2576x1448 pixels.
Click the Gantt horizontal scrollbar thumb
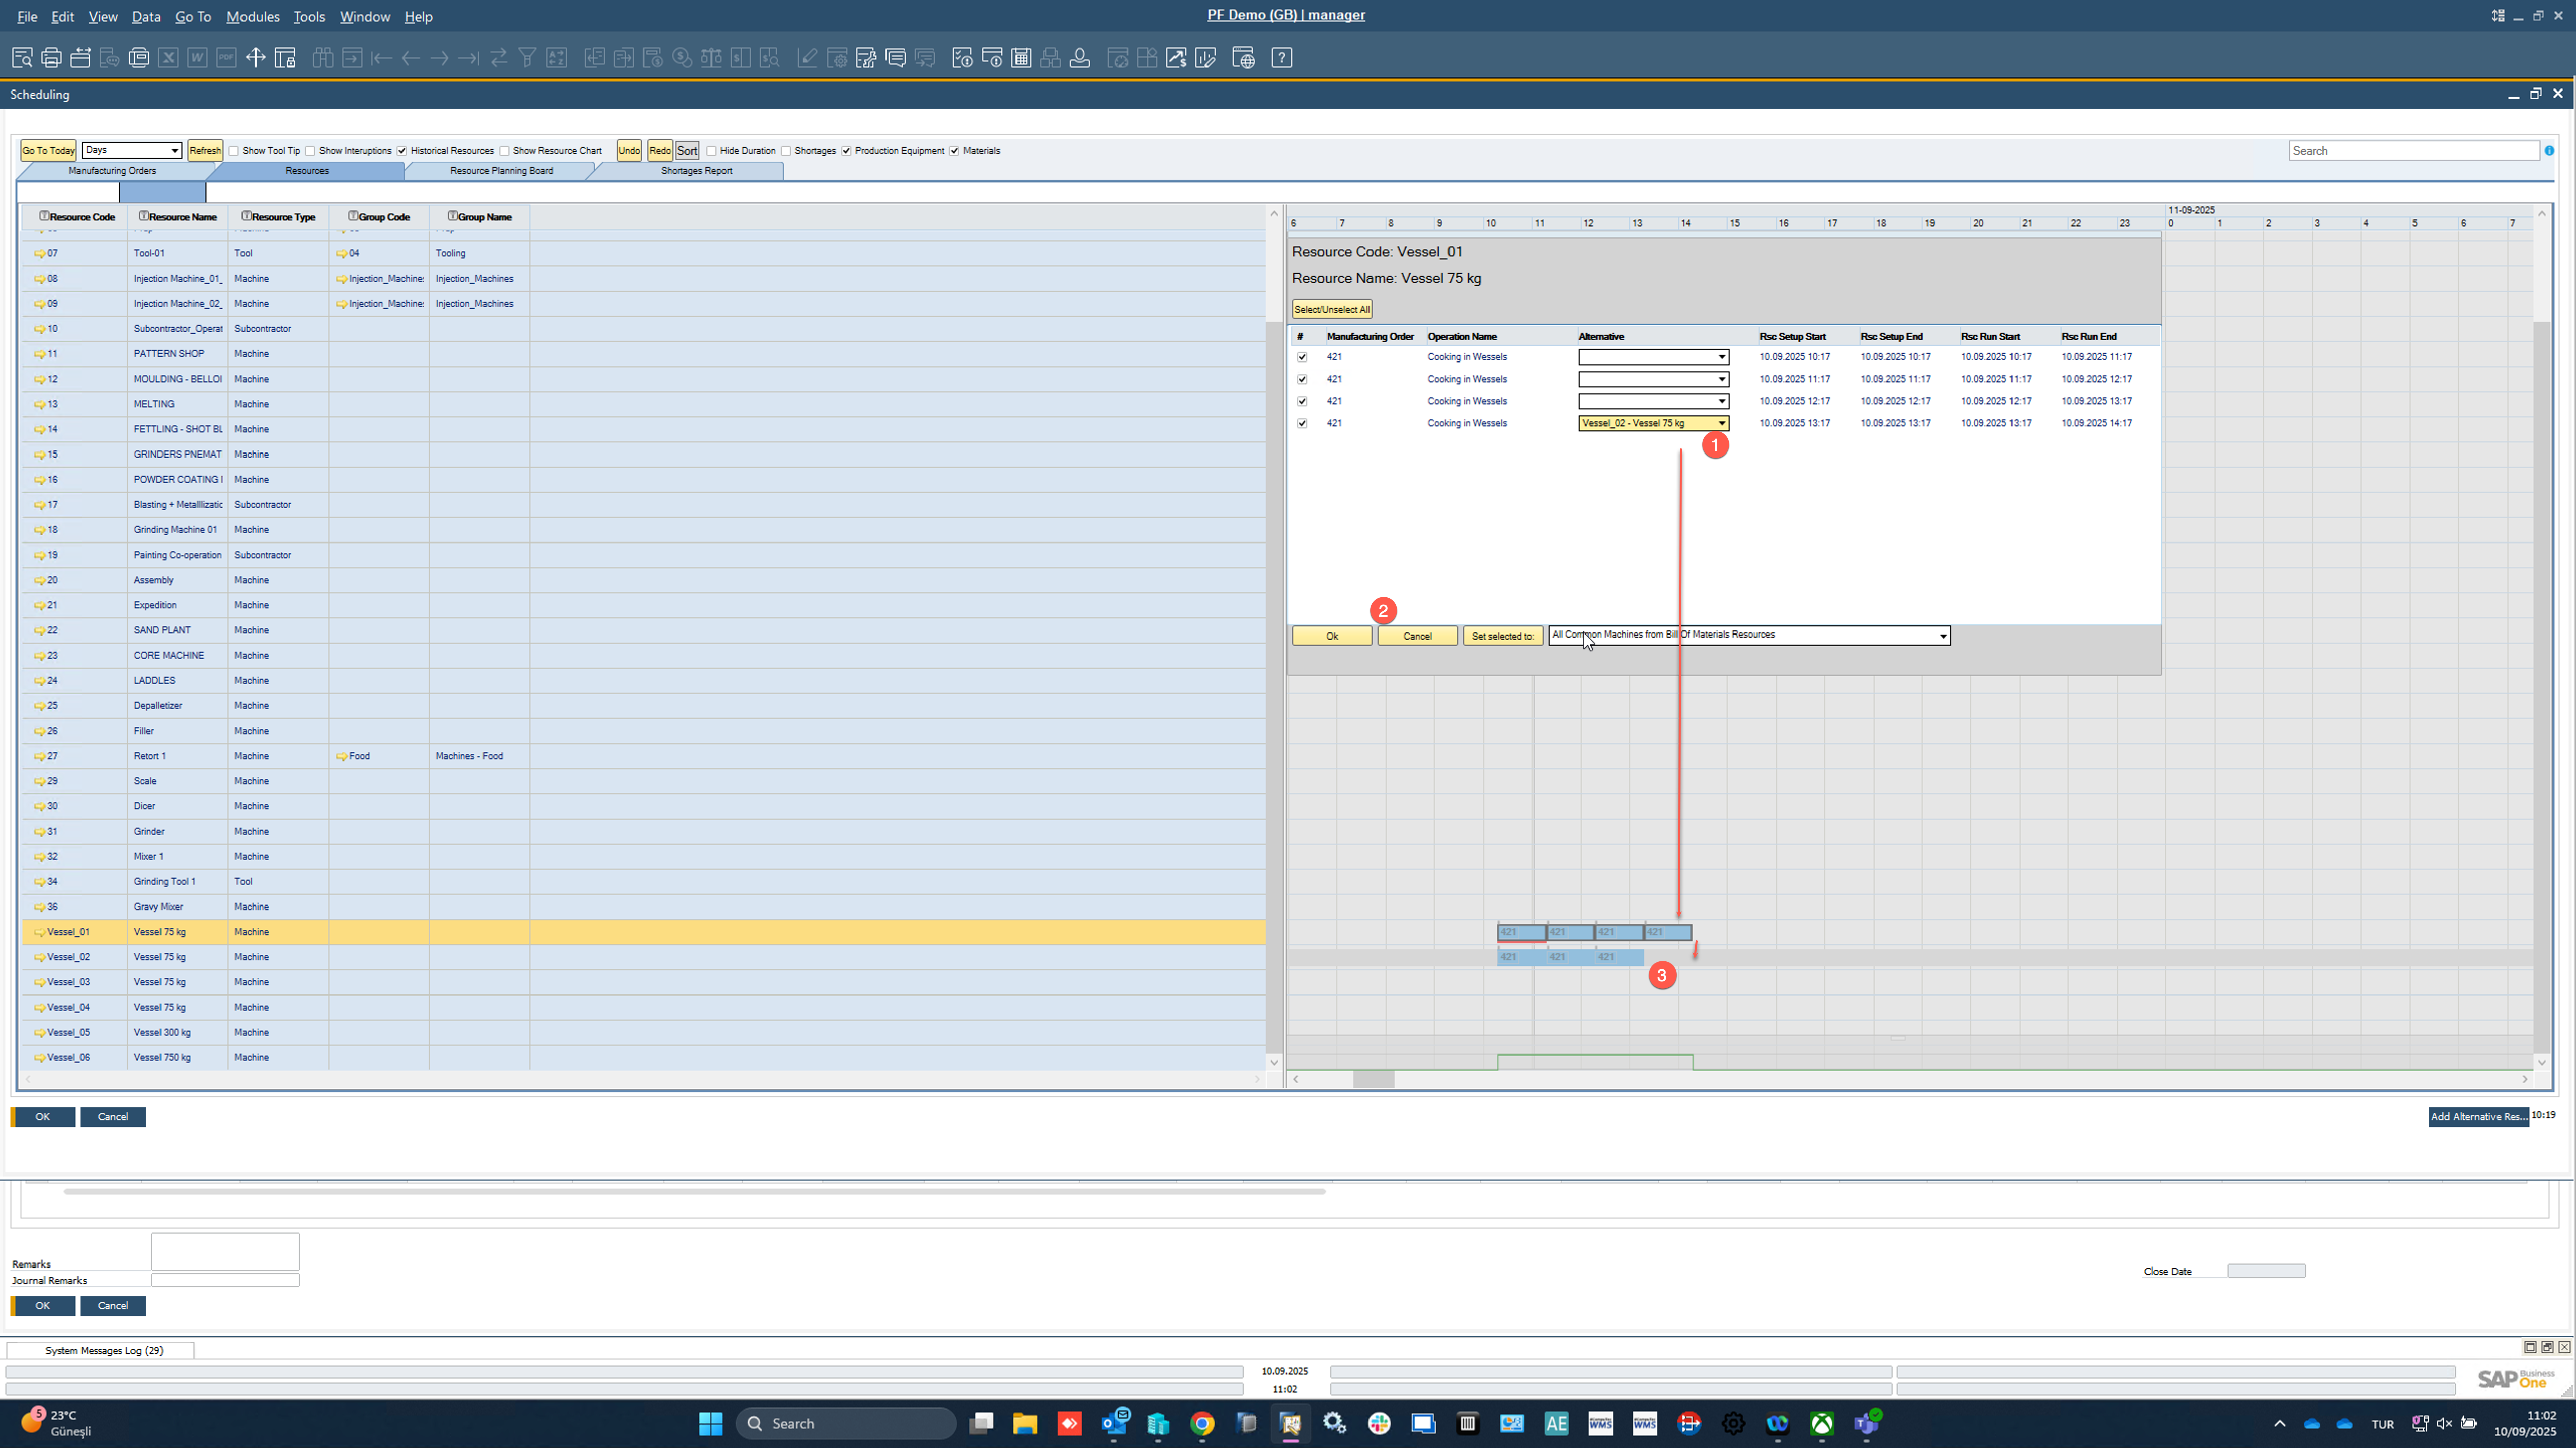[1373, 1079]
